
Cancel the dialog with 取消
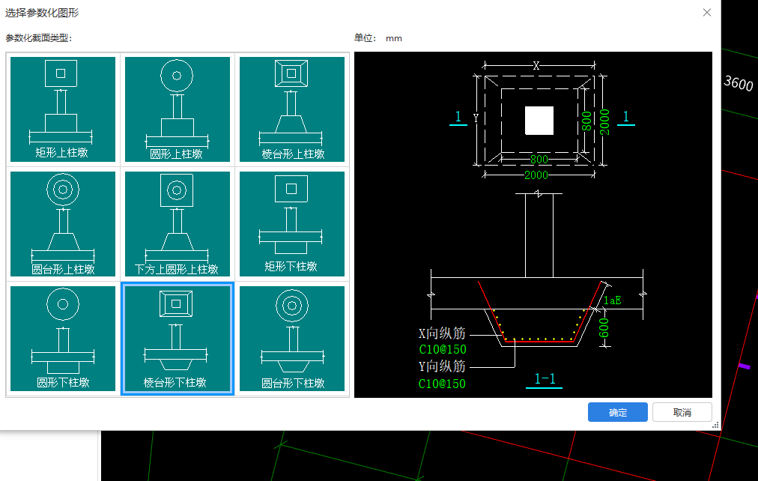pyautogui.click(x=682, y=412)
